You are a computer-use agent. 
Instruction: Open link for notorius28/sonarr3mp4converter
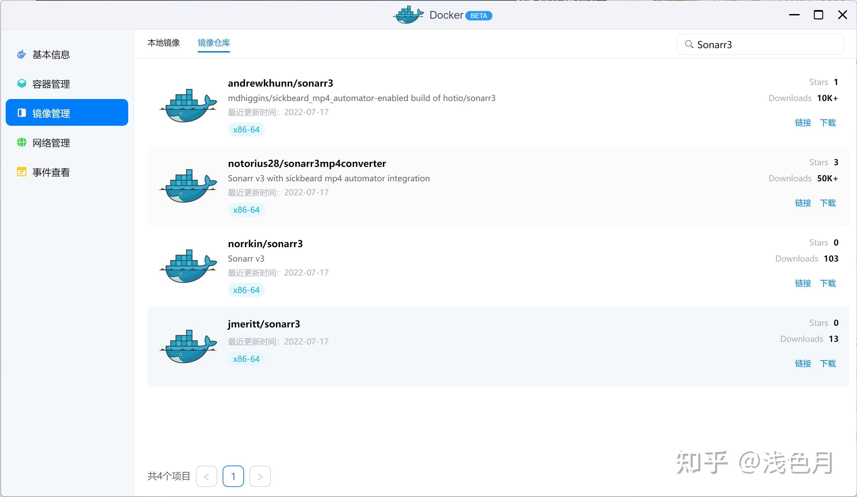(802, 203)
